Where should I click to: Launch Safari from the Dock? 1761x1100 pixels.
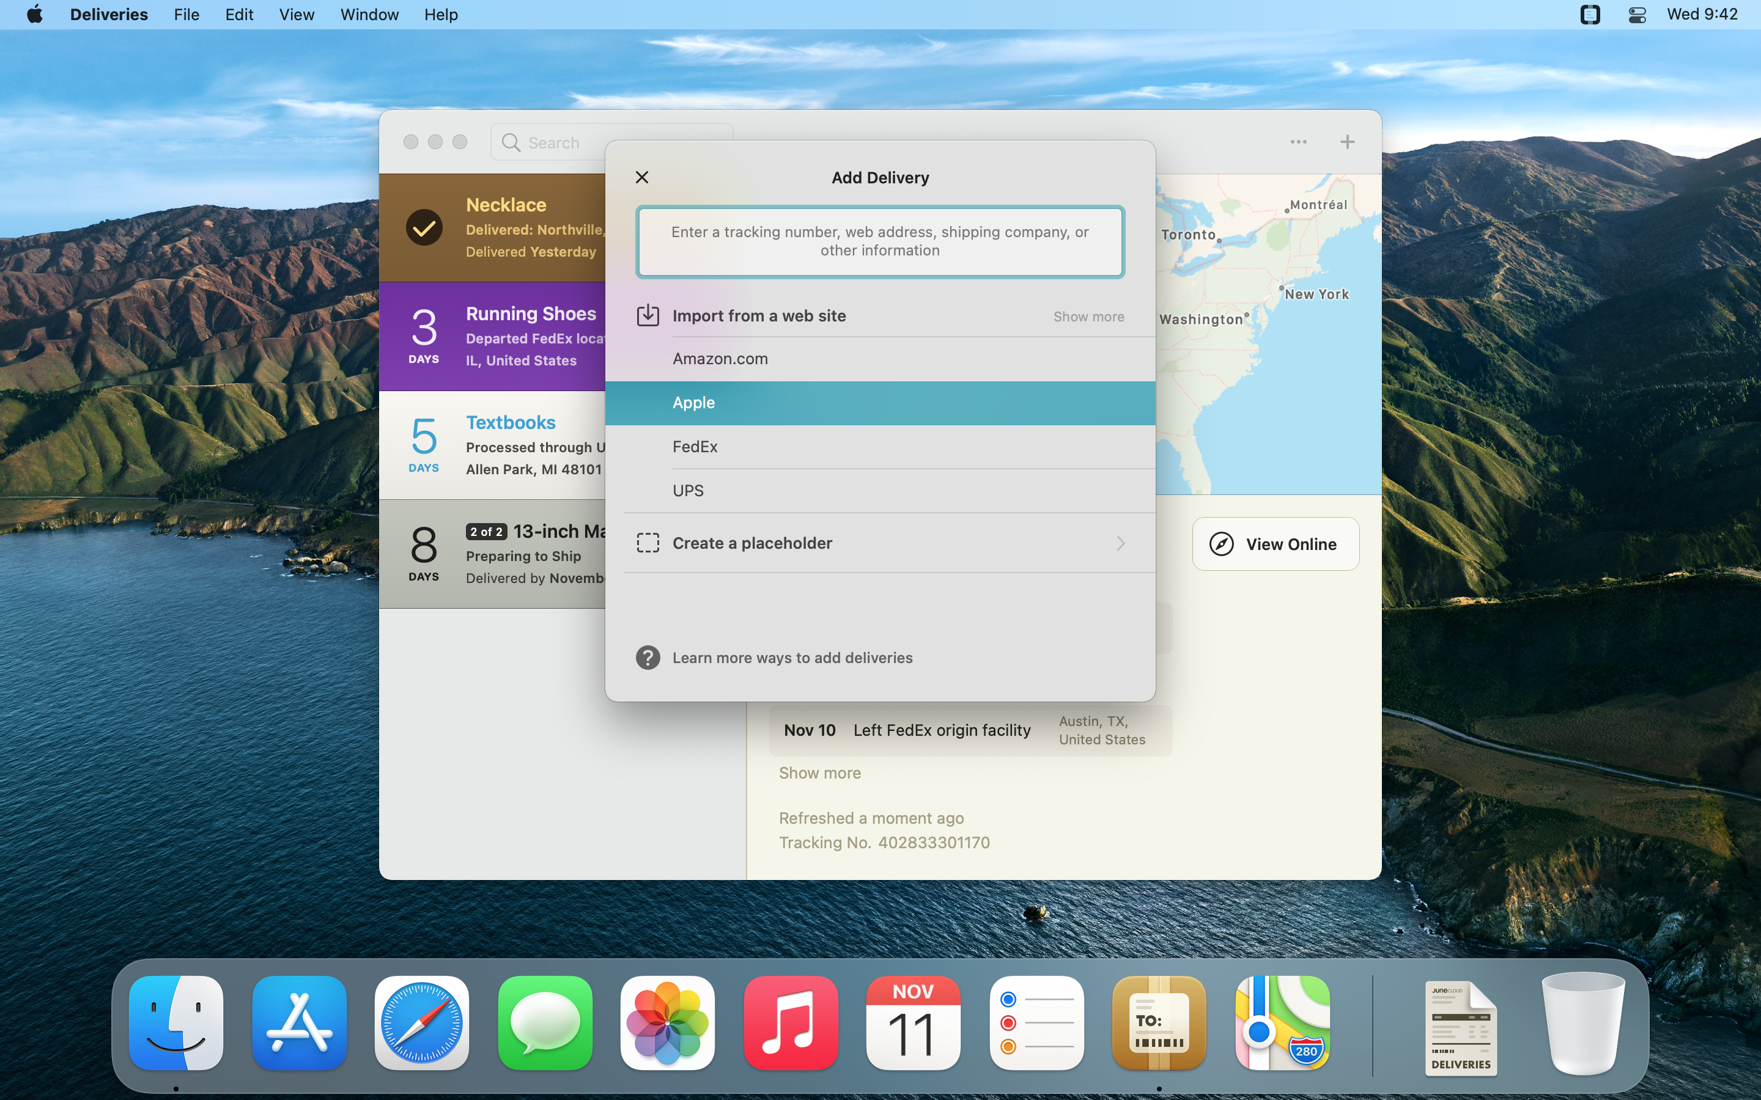422,1022
